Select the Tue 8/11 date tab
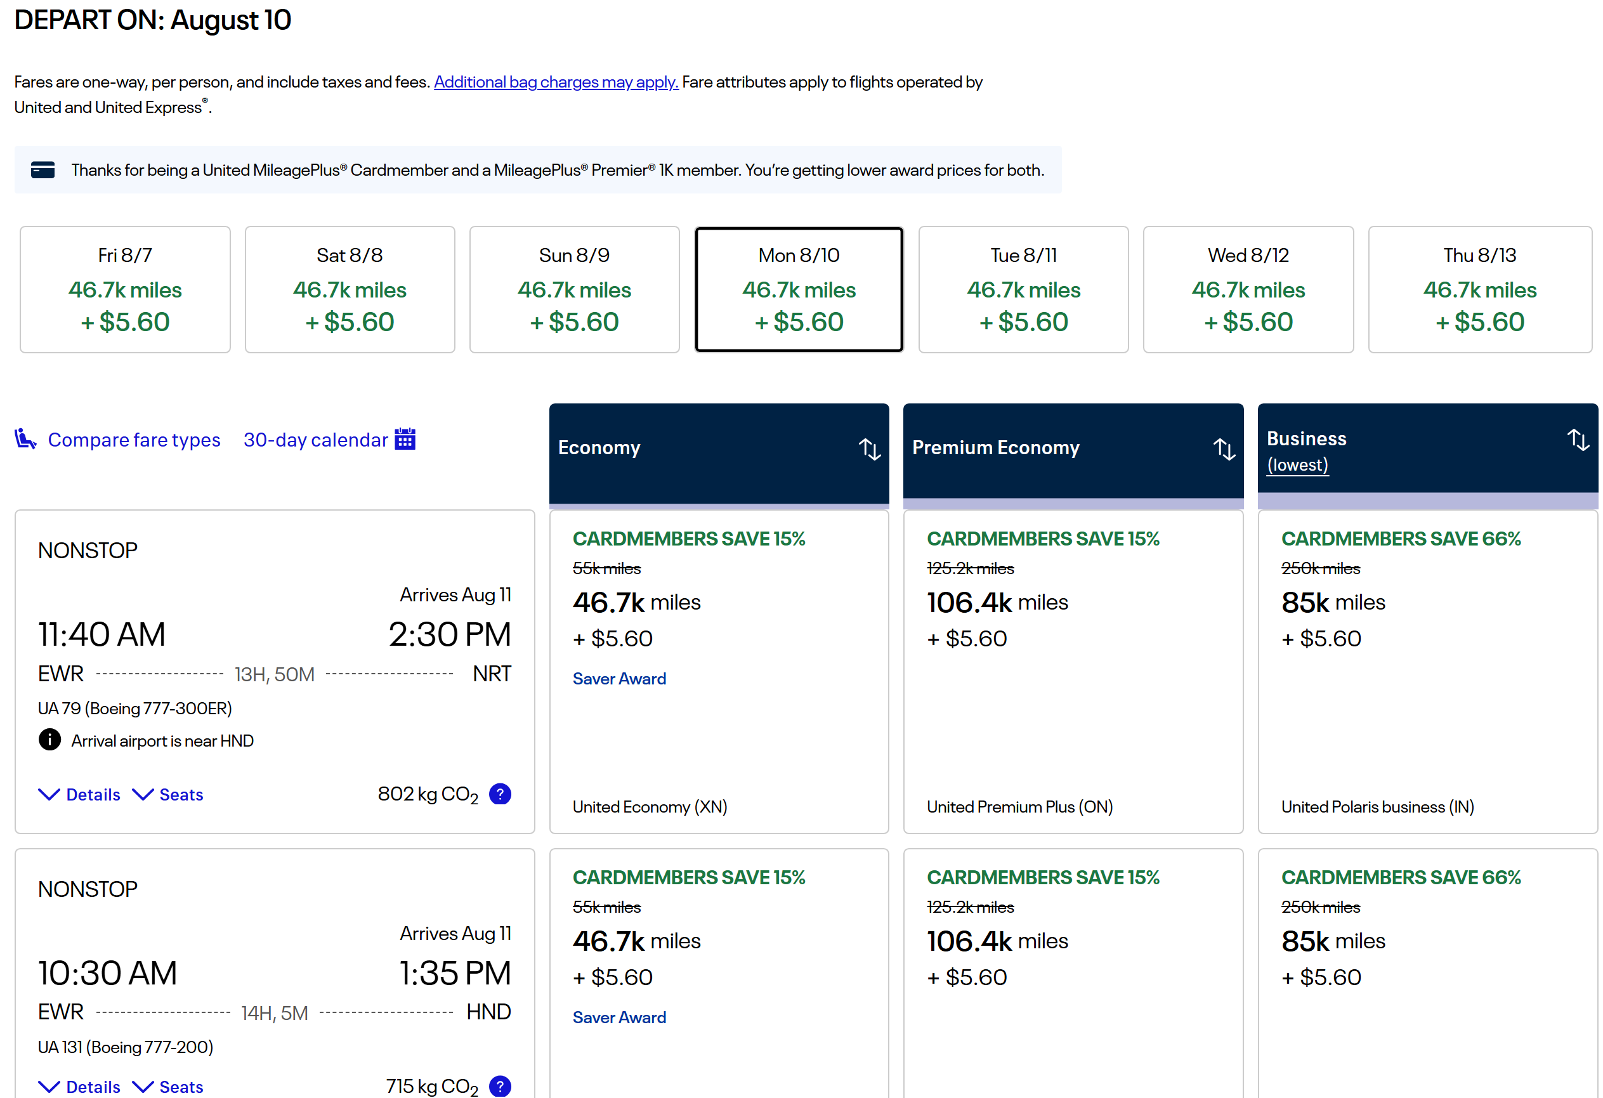Screen dimensions: 1603x1098 tap(1023, 289)
